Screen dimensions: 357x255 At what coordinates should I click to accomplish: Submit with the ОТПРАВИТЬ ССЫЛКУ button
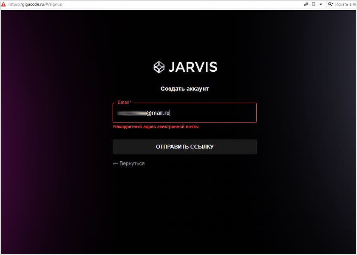tap(184, 147)
